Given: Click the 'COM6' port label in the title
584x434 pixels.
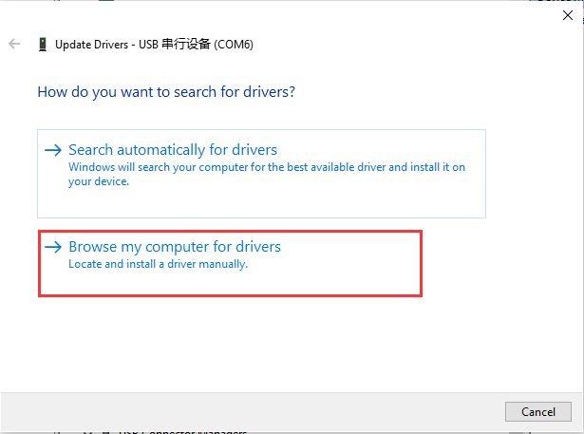Looking at the screenshot, I should tap(235, 44).
